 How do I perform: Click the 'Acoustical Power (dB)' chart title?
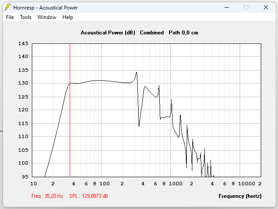[108, 33]
